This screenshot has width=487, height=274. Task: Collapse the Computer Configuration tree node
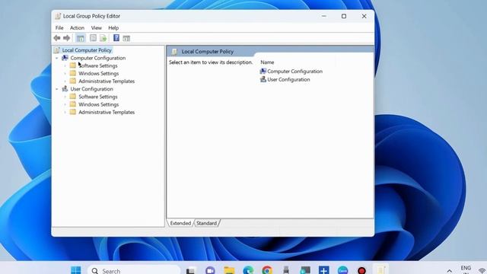[x=57, y=58]
